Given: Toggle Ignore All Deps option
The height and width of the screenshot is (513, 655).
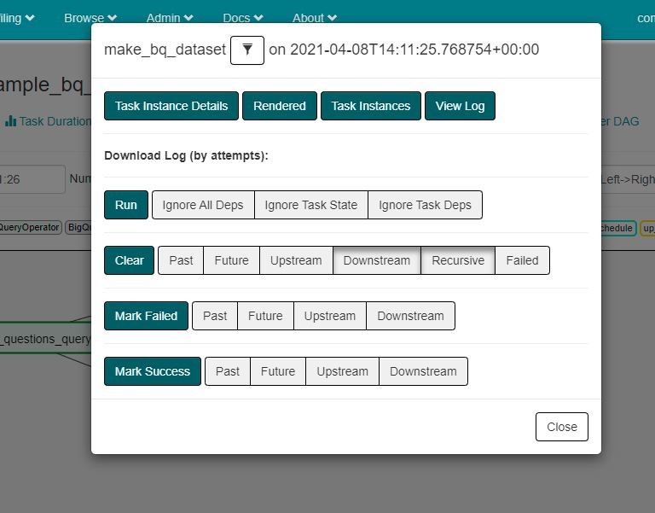Looking at the screenshot, I should 203,205.
